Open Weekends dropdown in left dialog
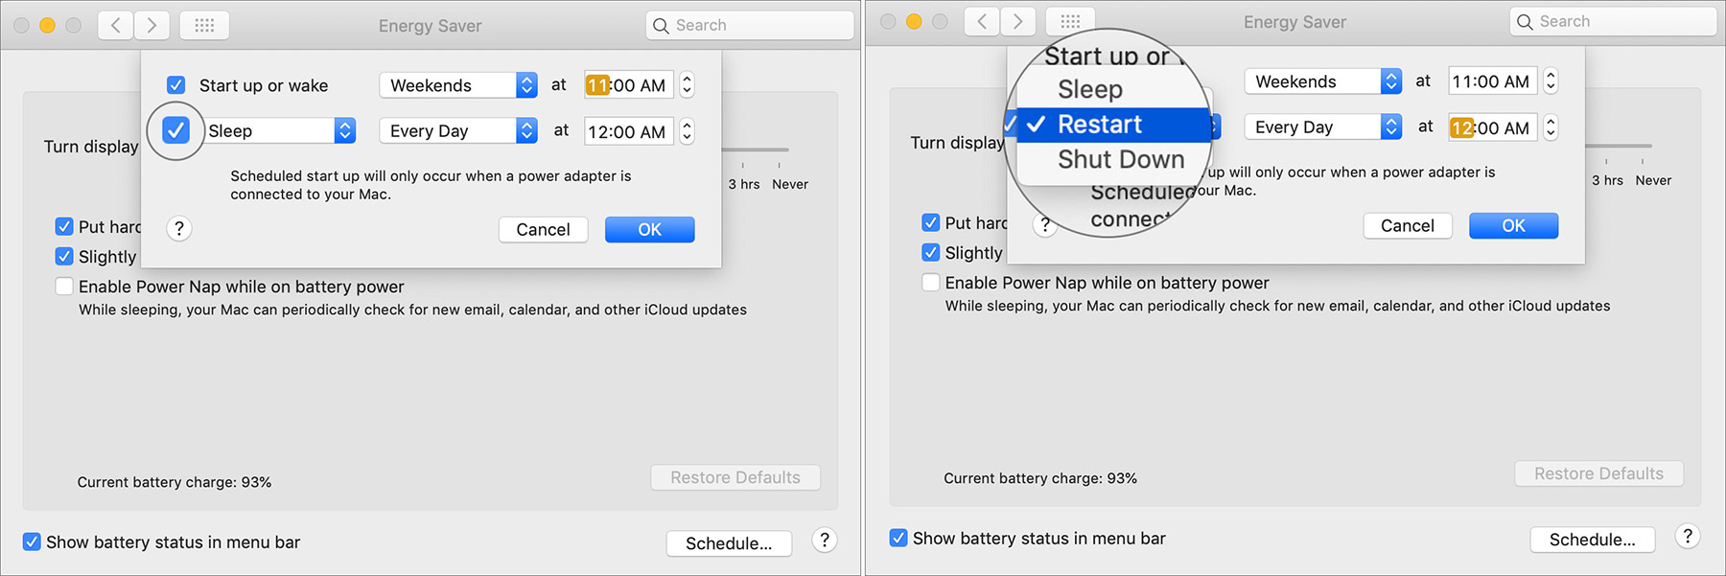 coord(458,85)
